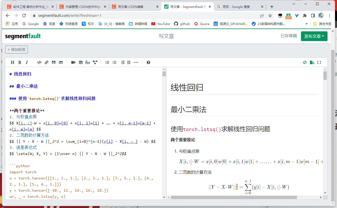This screenshot has width=337, height=208.
Task: Click the + 添加标签 button
Action: coord(16,49)
